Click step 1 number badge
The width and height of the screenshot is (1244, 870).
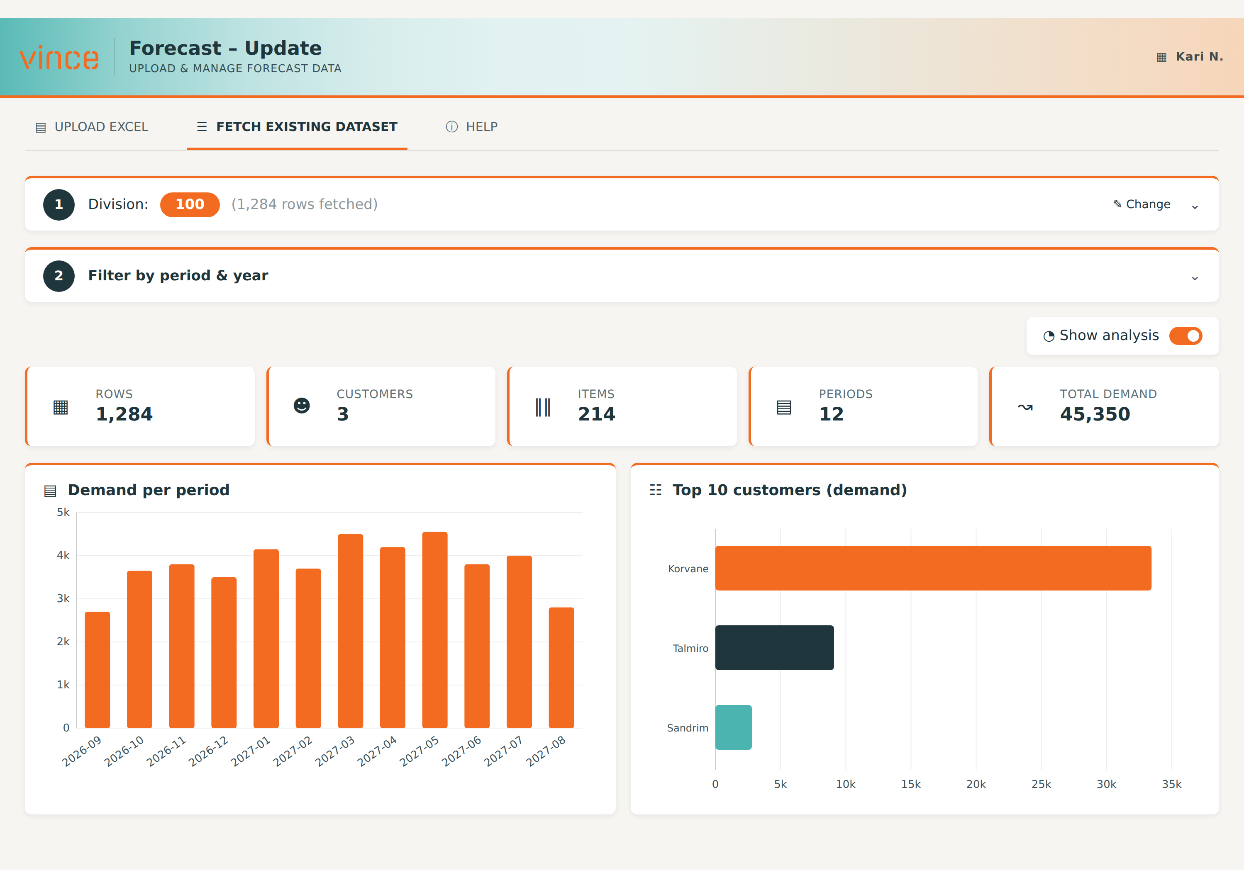(59, 204)
